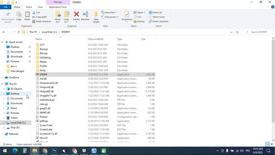Open the Easy access dropdown

[x=110, y=17]
